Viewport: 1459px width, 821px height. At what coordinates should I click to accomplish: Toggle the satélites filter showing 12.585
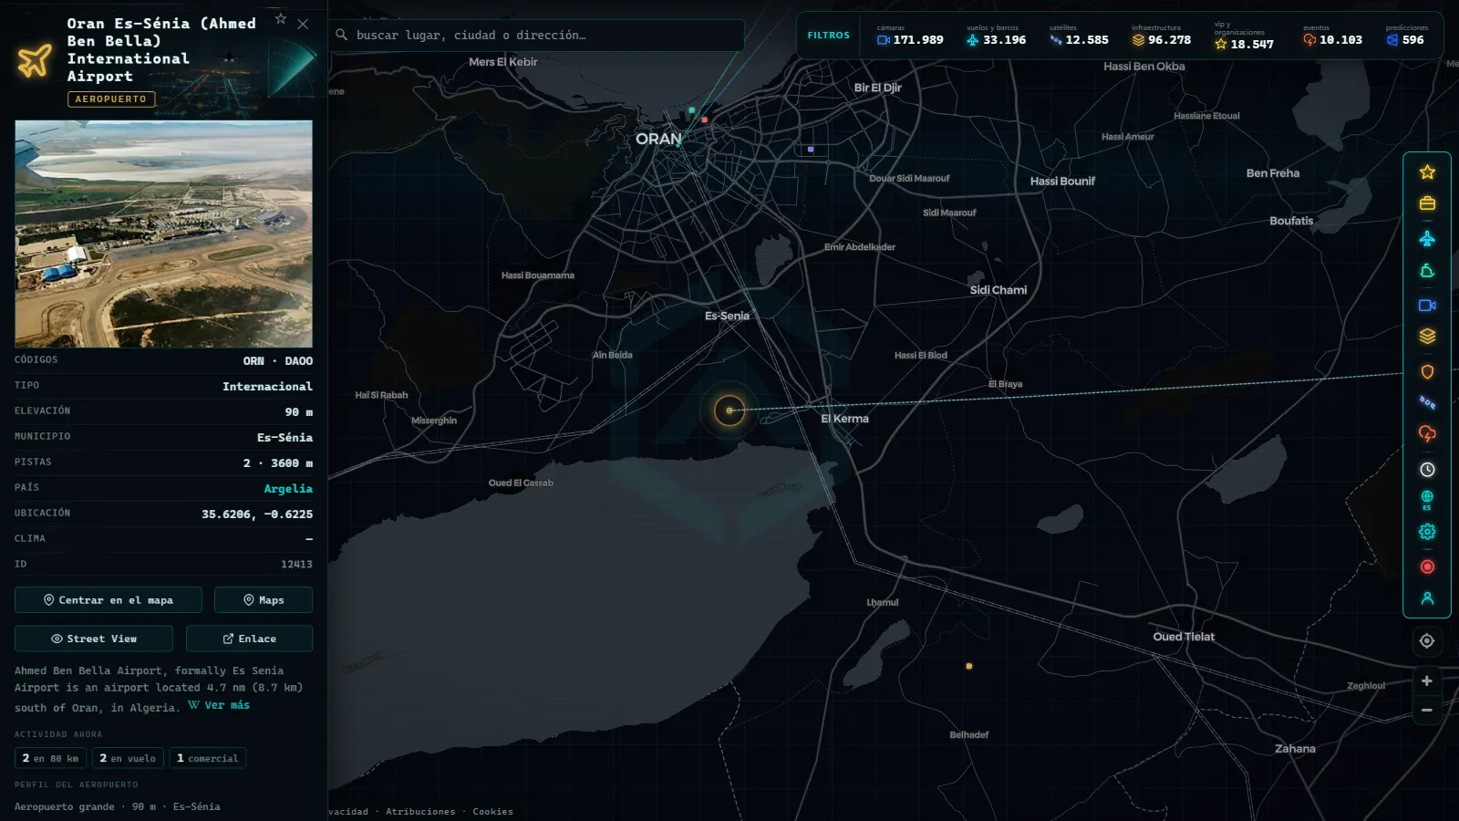tap(1079, 36)
